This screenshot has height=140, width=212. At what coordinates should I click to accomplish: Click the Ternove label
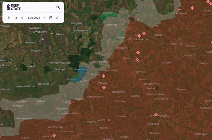coord(80,99)
